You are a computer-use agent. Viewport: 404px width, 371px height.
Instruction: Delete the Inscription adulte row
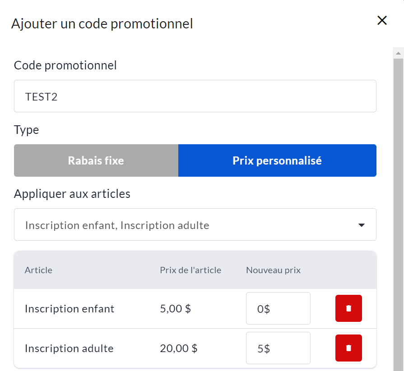(348, 348)
